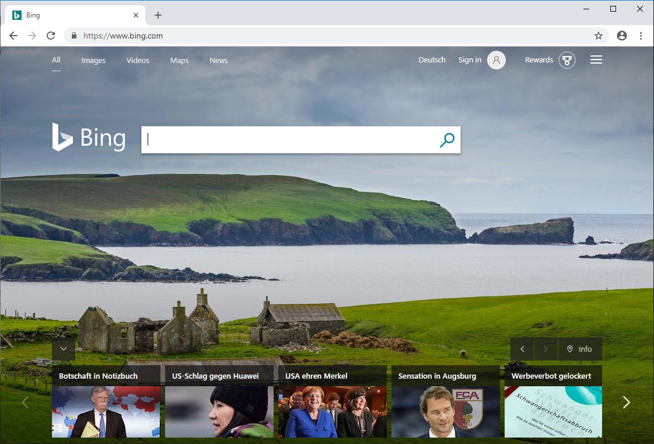Viewport: 654px width, 444px height.
Task: Click USA ehren Merkel thumbnail image
Action: point(333,412)
